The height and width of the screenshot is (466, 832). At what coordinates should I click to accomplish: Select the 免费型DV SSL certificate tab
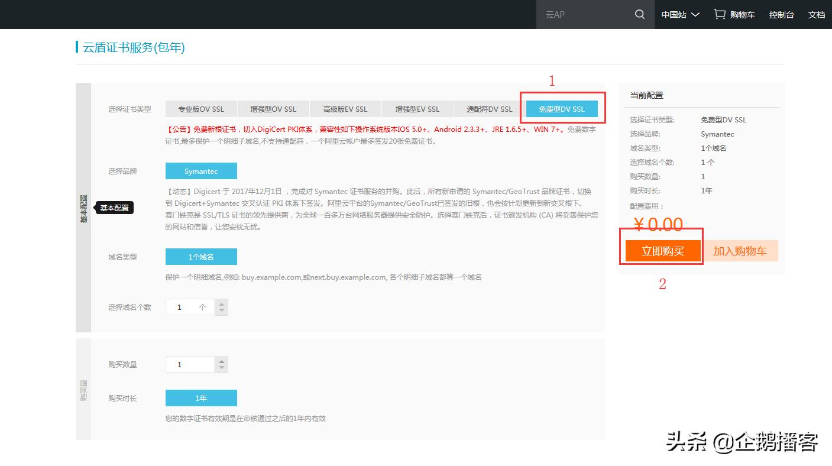(561, 109)
